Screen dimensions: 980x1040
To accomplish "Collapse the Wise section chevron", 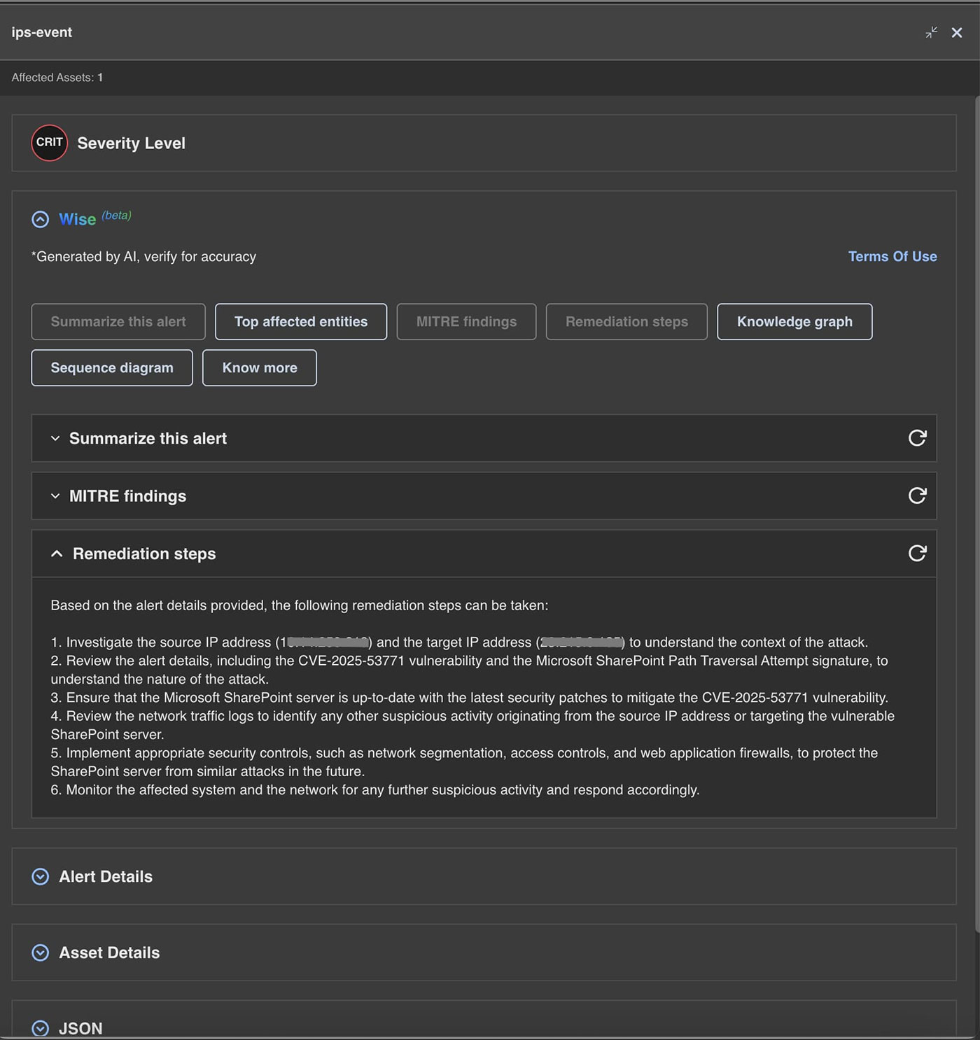I will tap(41, 219).
